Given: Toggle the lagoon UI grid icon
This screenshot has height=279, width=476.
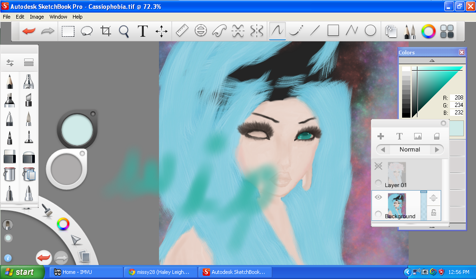Looking at the screenshot, I should point(447,31).
